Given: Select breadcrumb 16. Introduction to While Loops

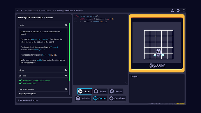Looking at the screenshot, I should coord(38,10).
